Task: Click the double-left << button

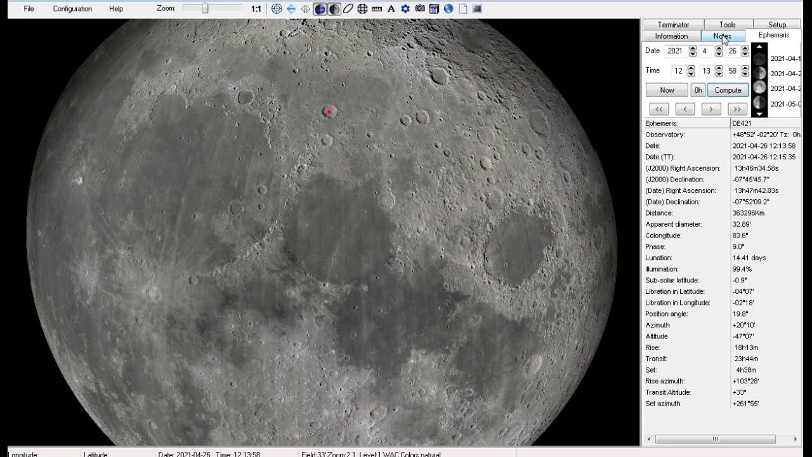Action: point(659,109)
